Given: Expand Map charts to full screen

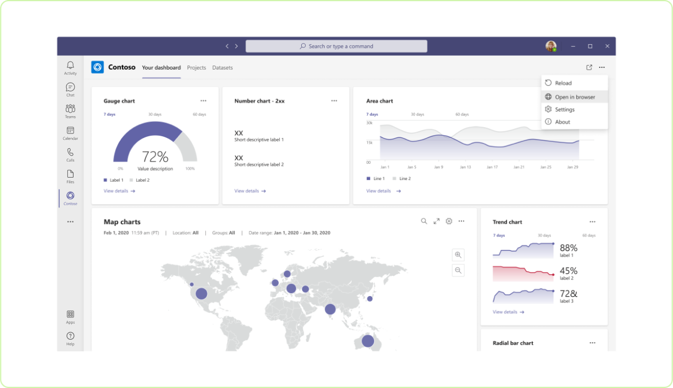Looking at the screenshot, I should 437,221.
